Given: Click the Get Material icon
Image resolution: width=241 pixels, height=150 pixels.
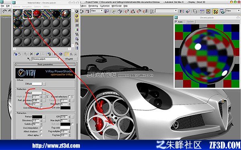Looking at the screenshot, I should pos(16,54).
